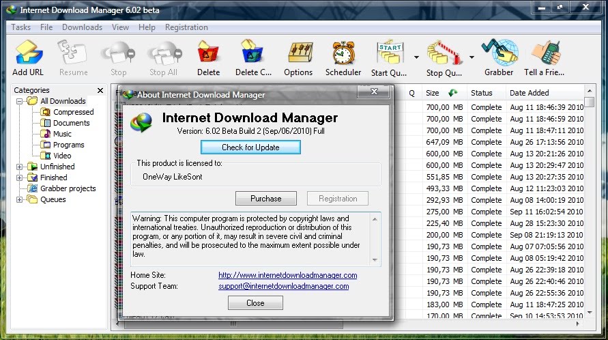Open the Stop Queue dropdown arrow
Viewport: 608px width, 340px height.
[x=472, y=57]
